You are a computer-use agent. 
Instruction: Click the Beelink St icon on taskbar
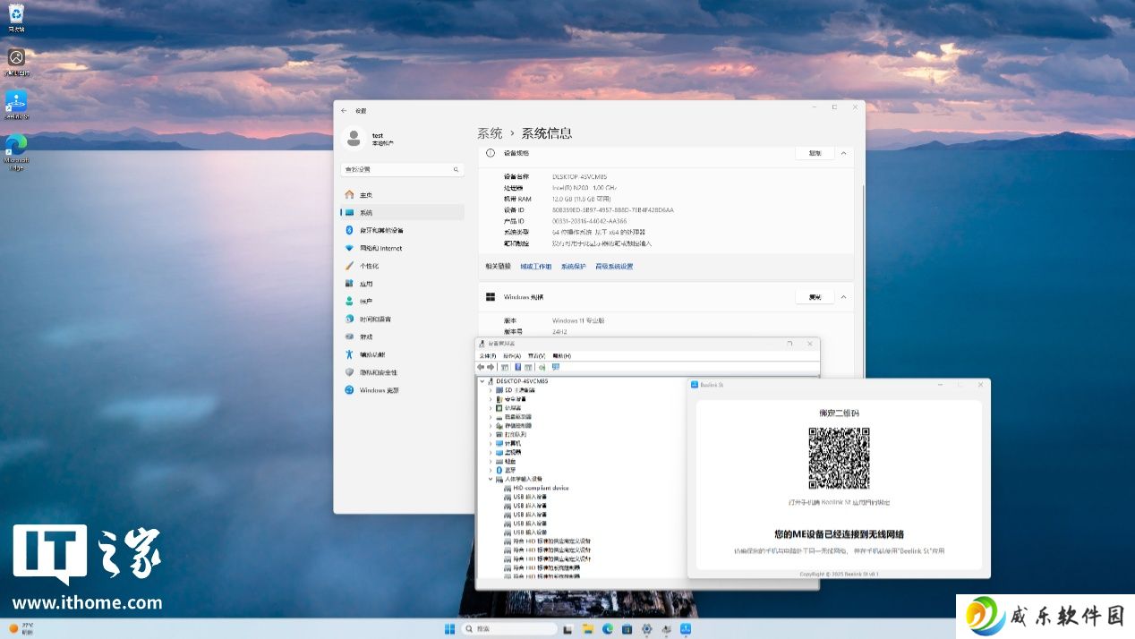point(686,629)
